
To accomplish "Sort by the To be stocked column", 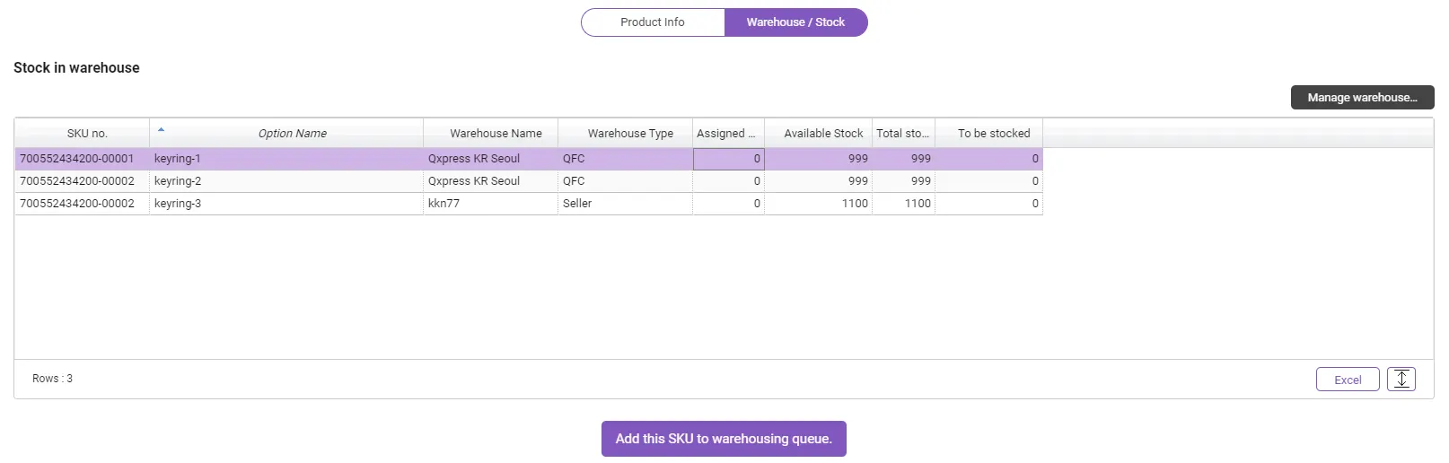I will click(993, 134).
